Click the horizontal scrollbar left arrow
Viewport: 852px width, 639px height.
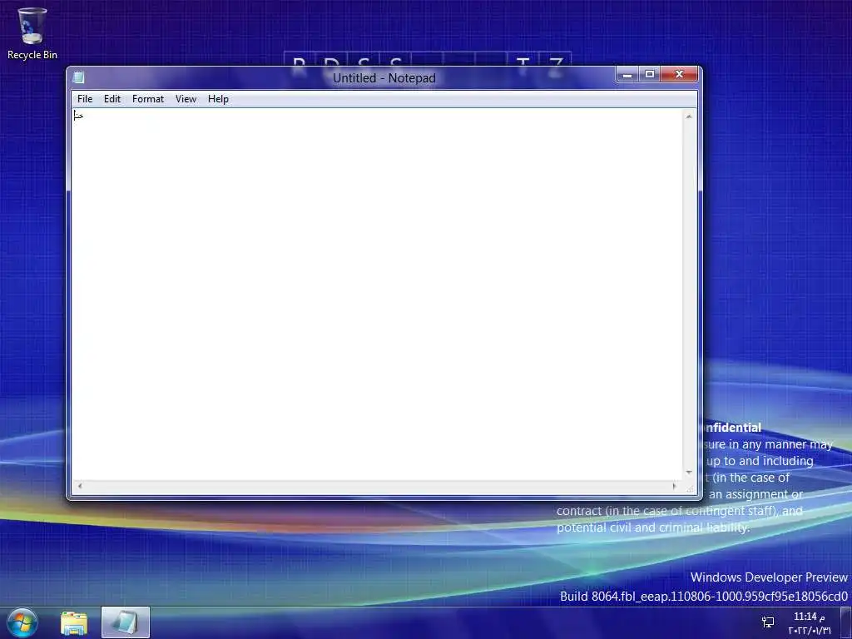80,486
